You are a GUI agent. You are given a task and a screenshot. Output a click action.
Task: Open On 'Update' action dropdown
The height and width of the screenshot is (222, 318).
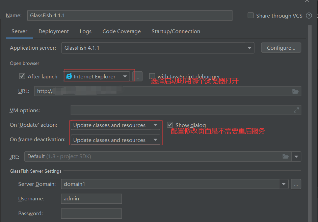click(115, 125)
